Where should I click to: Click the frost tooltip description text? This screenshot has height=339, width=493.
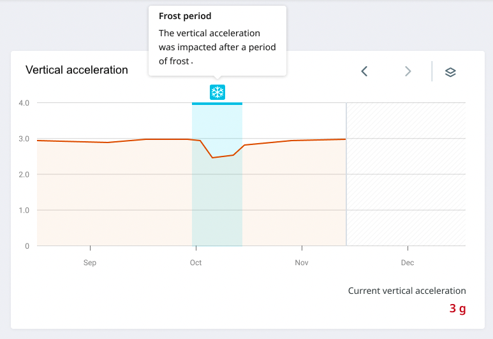pyautogui.click(x=209, y=47)
